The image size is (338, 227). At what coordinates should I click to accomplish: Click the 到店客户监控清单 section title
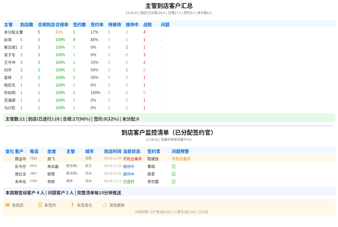[x=169, y=133]
